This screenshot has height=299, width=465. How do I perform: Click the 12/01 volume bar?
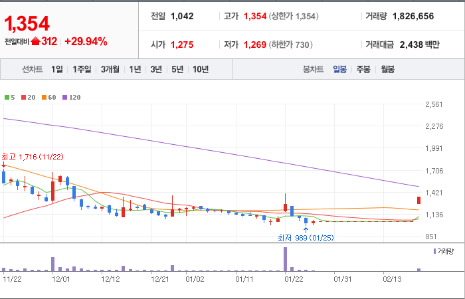coord(52,264)
